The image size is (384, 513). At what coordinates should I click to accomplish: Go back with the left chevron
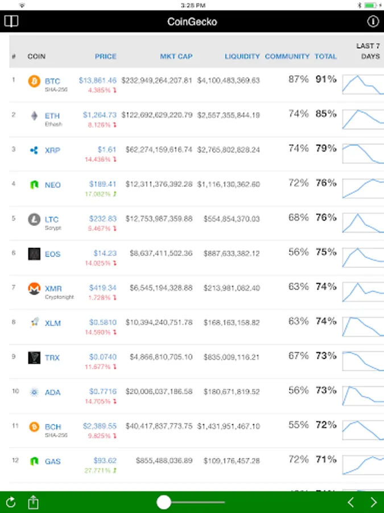click(351, 502)
